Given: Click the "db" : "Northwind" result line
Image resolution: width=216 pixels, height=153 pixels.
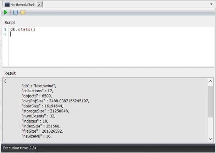Looking at the screenshot, I should point(39,86).
